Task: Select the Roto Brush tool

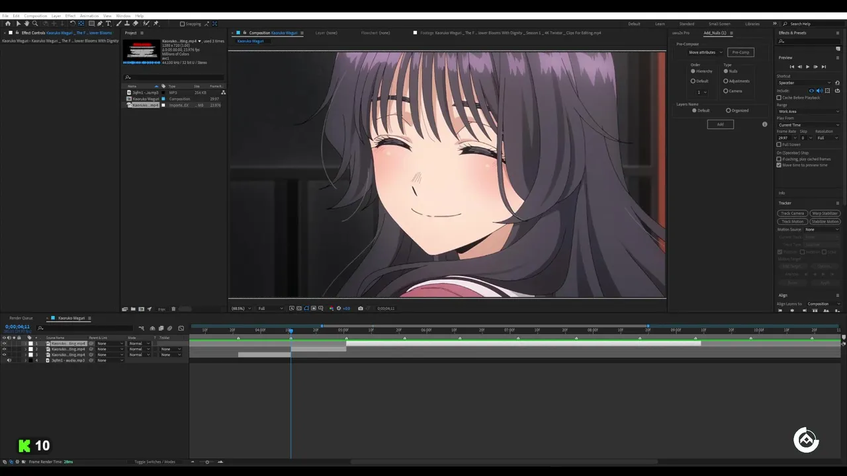Action: (x=146, y=23)
